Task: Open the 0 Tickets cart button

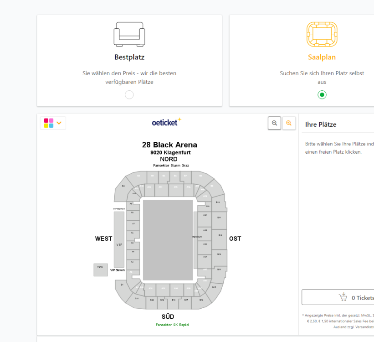Action: 339,297
